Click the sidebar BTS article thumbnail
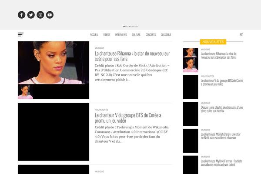This screenshot has height=174, width=261. 191,87
